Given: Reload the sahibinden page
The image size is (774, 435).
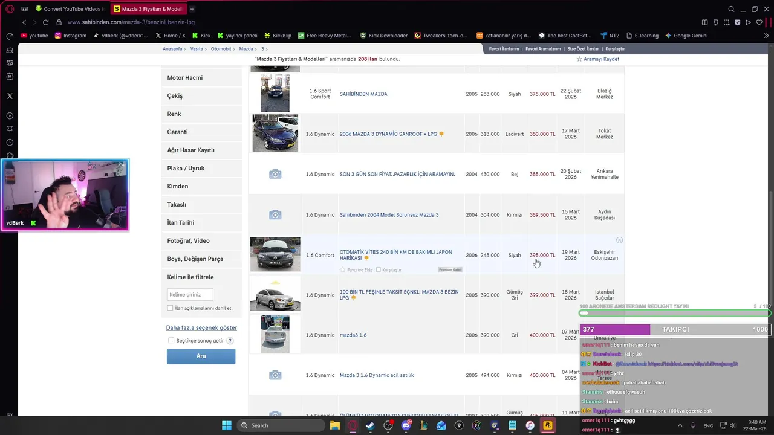Looking at the screenshot, I should tap(45, 22).
